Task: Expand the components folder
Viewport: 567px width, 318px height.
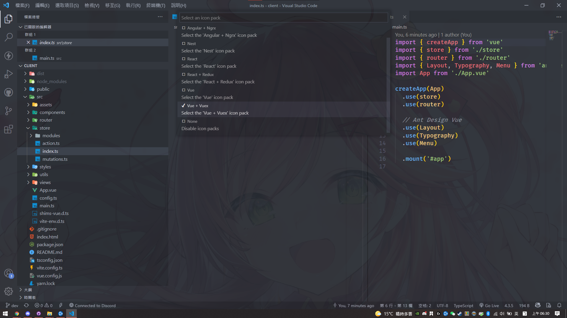Action: [x=28, y=112]
